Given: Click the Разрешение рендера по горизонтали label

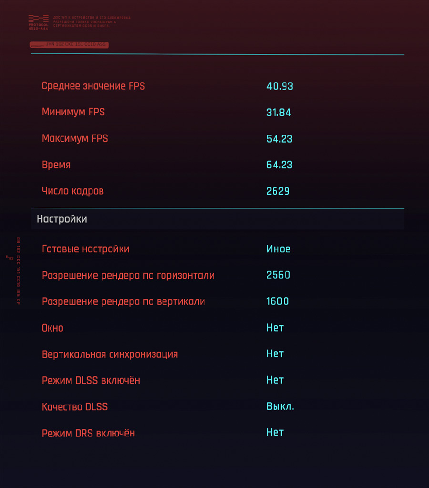Looking at the screenshot, I should [128, 275].
